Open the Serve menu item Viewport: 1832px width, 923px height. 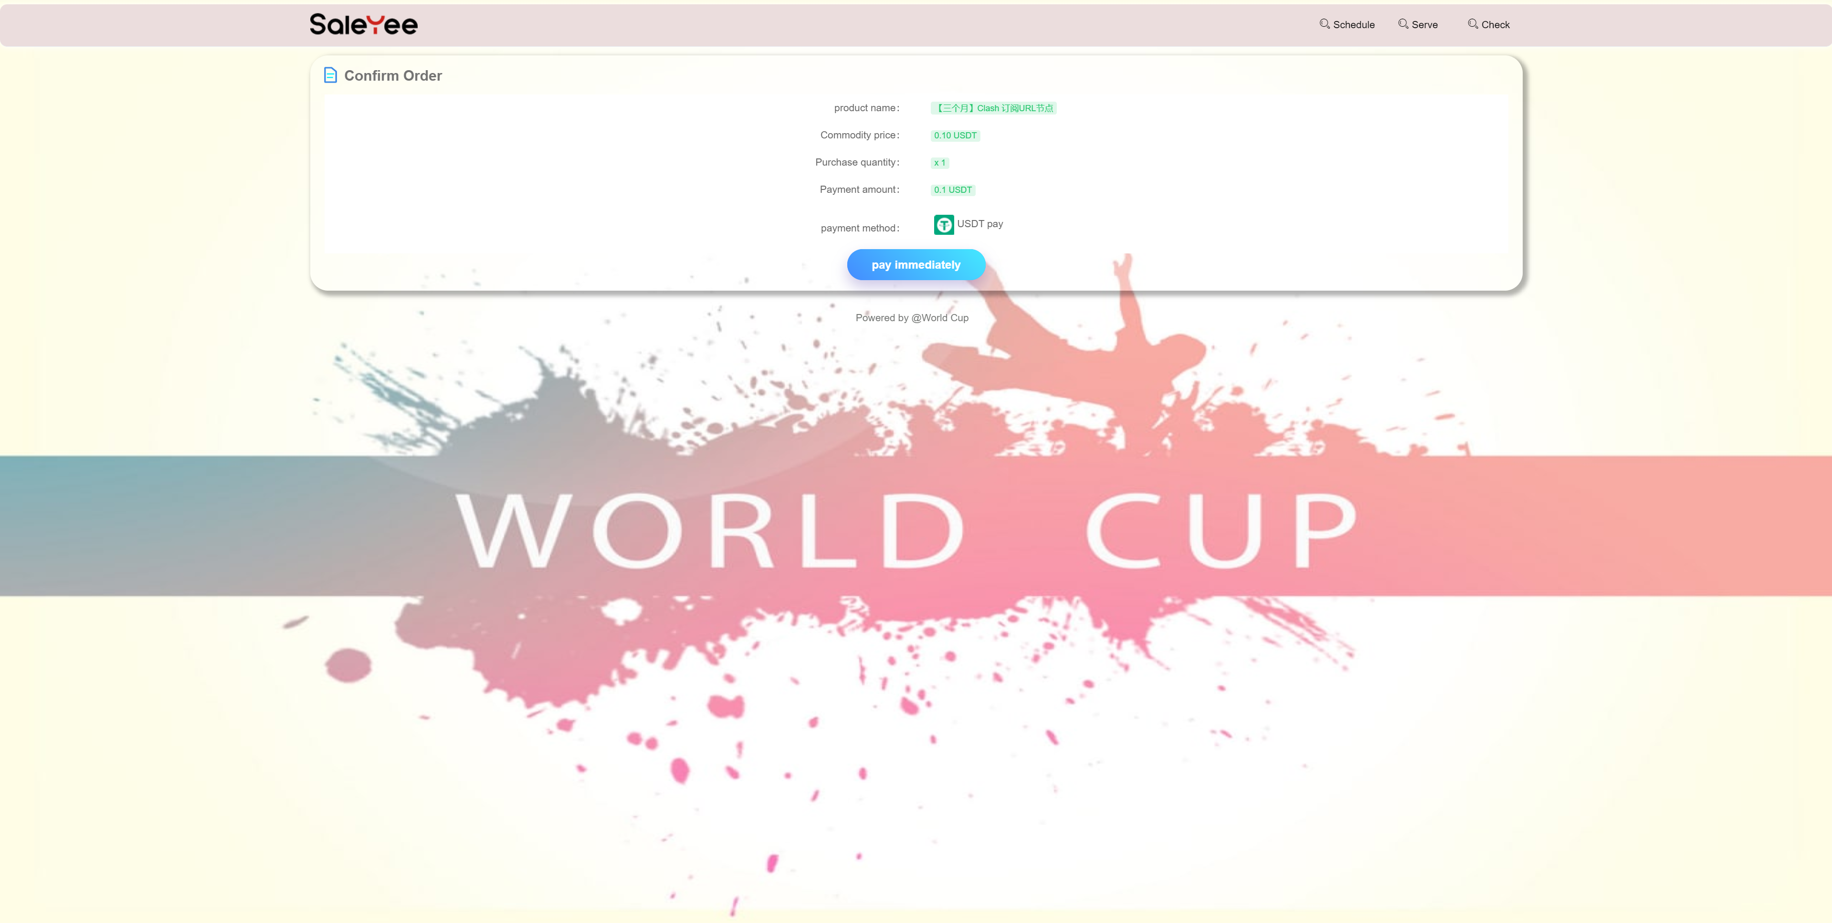pos(1424,25)
